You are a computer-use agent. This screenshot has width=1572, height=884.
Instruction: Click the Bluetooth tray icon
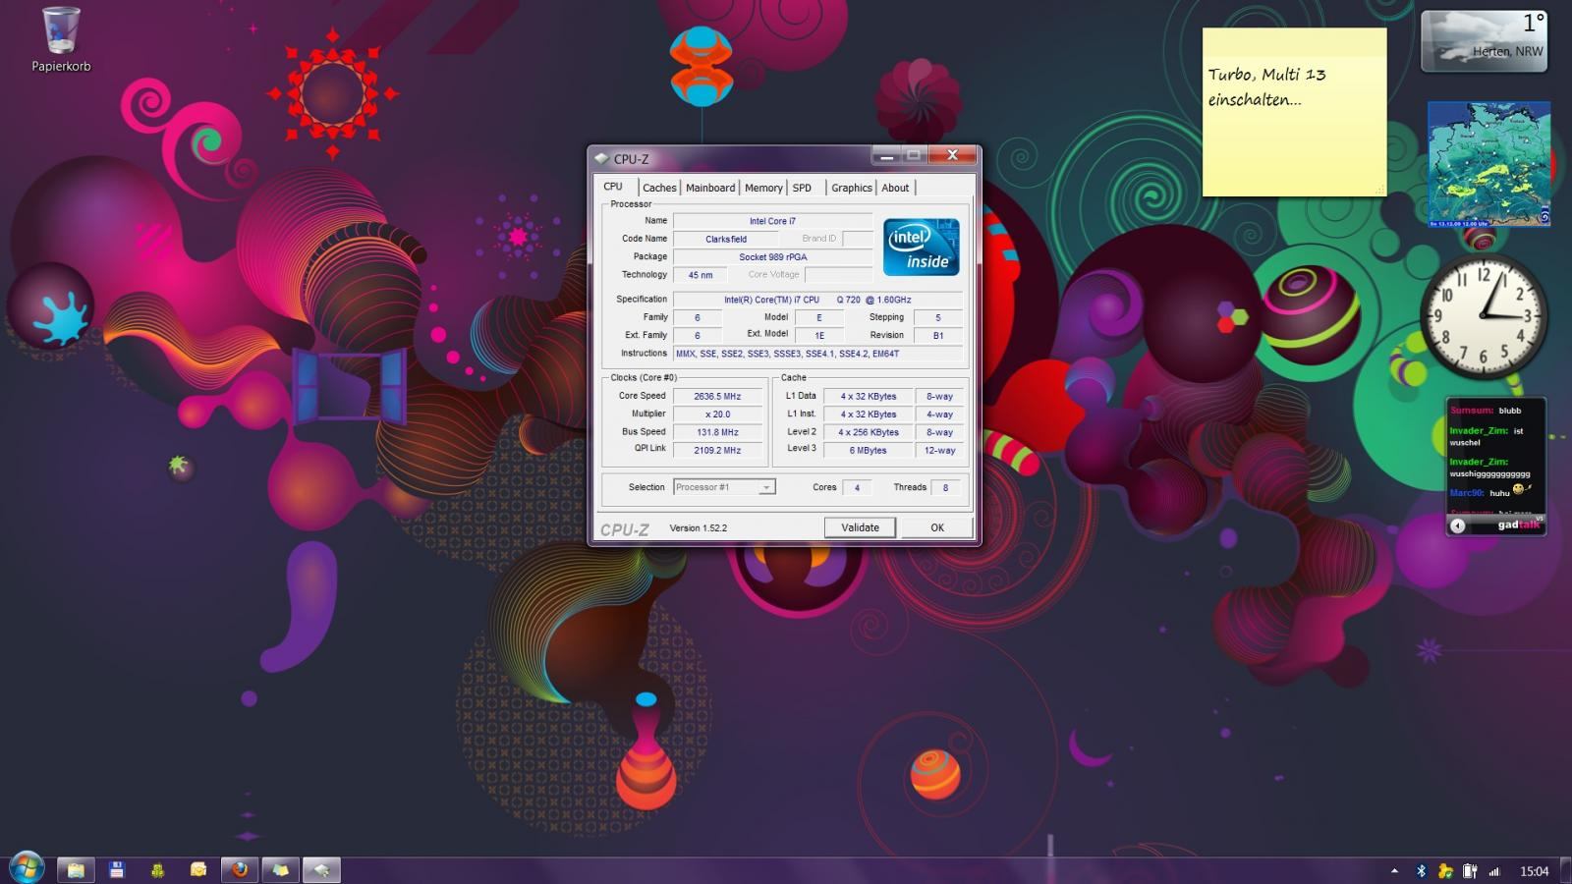[1421, 871]
